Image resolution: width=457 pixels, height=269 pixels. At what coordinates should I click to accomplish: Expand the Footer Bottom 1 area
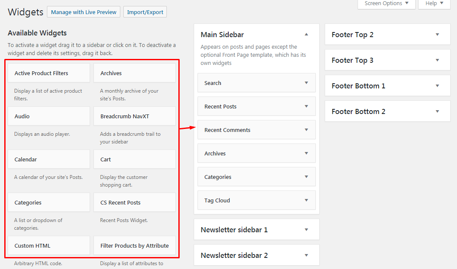coord(437,86)
